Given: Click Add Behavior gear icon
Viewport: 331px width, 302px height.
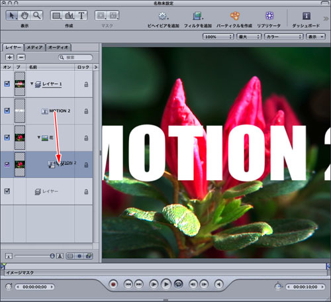Looking at the screenshot, I should click(x=163, y=16).
